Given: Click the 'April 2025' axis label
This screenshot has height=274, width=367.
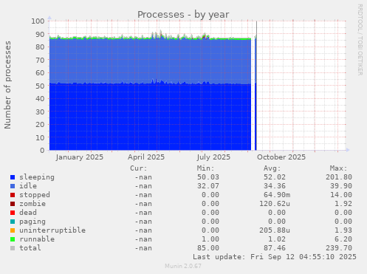Looking at the screenshot, I should 146,157.
